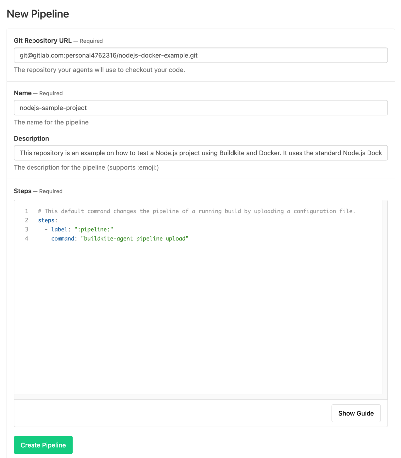The image size is (401, 458).
Task: Click the end of the Description text
Action: (381, 153)
